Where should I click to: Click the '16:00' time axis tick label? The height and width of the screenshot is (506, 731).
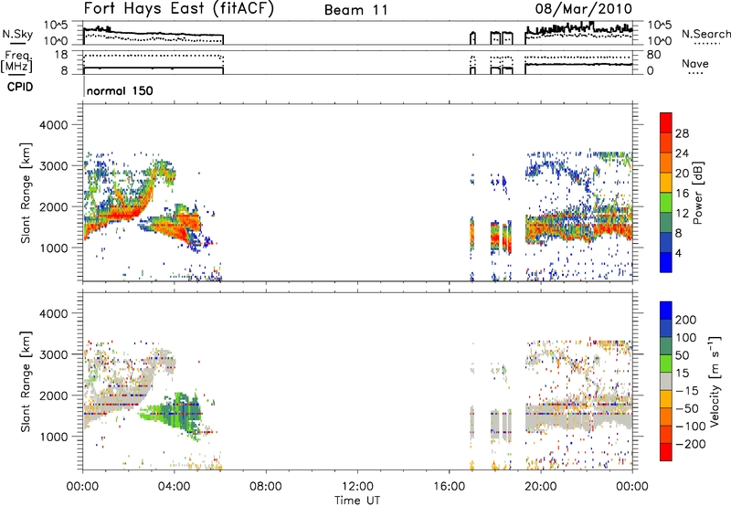(x=449, y=487)
